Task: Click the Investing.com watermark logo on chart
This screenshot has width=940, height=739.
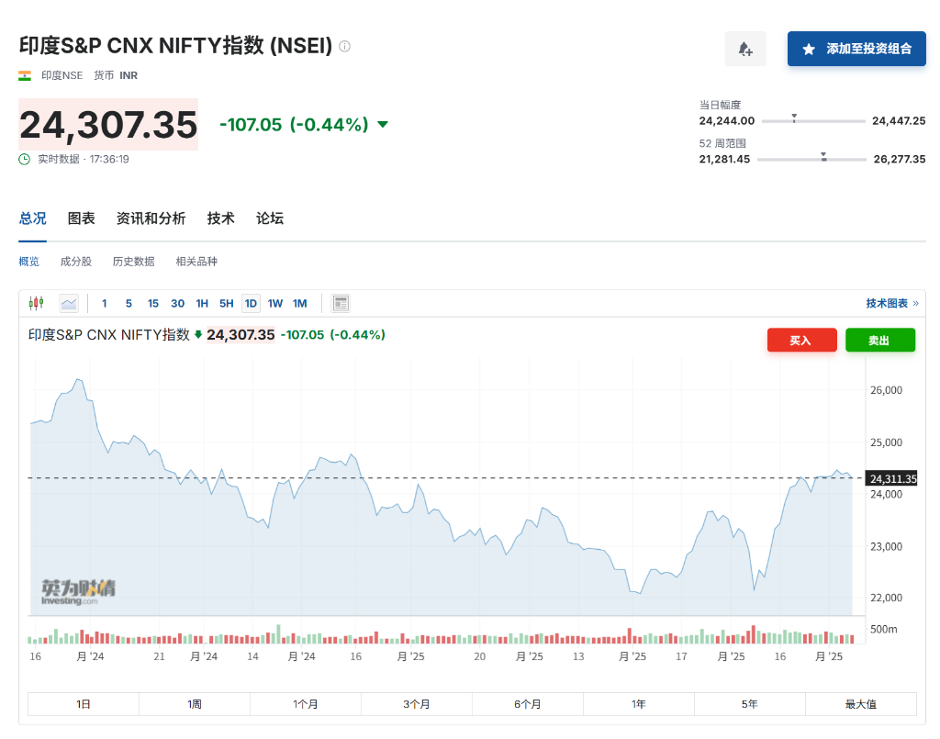Action: click(78, 592)
